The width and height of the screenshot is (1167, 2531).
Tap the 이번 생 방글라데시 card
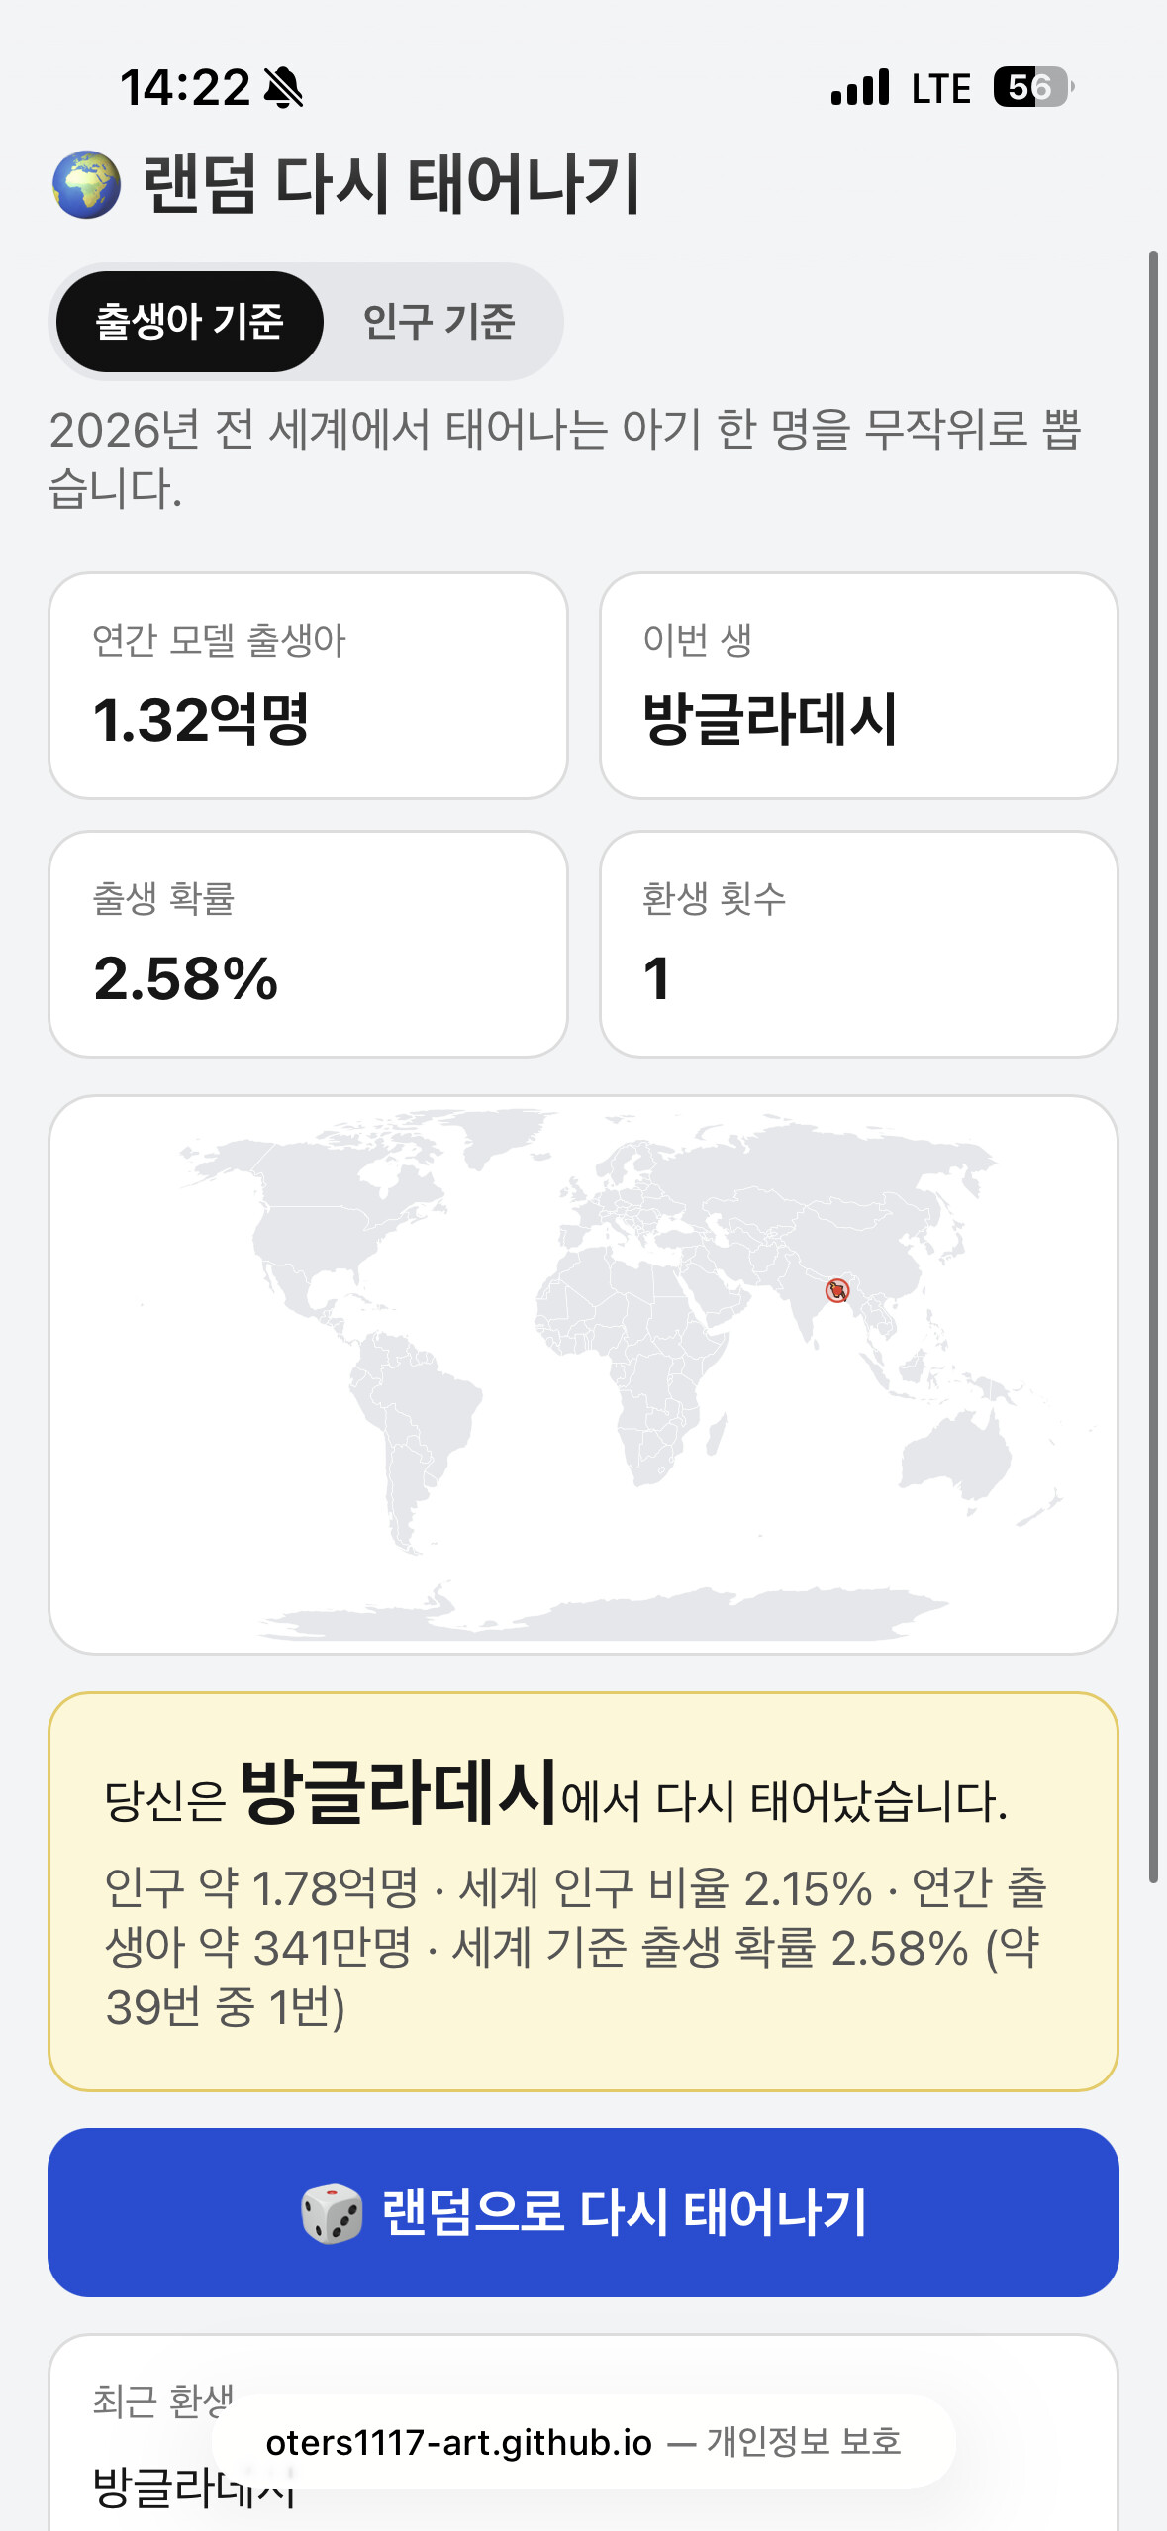click(x=859, y=685)
